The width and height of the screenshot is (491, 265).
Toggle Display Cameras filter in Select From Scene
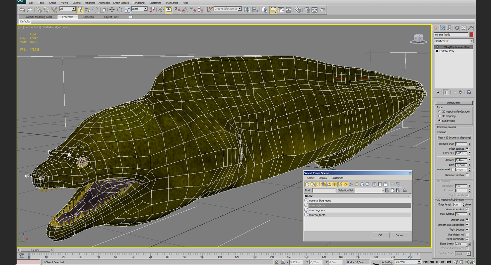(323, 185)
